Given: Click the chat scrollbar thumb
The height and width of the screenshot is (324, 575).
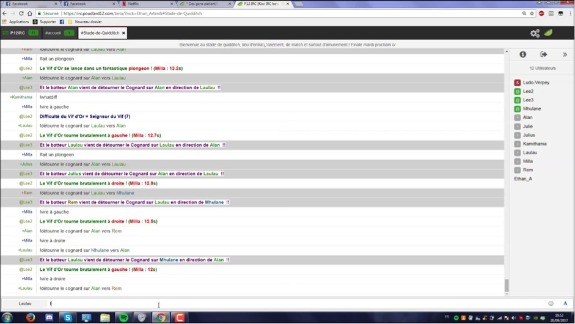Looking at the screenshot, I should pos(507,285).
